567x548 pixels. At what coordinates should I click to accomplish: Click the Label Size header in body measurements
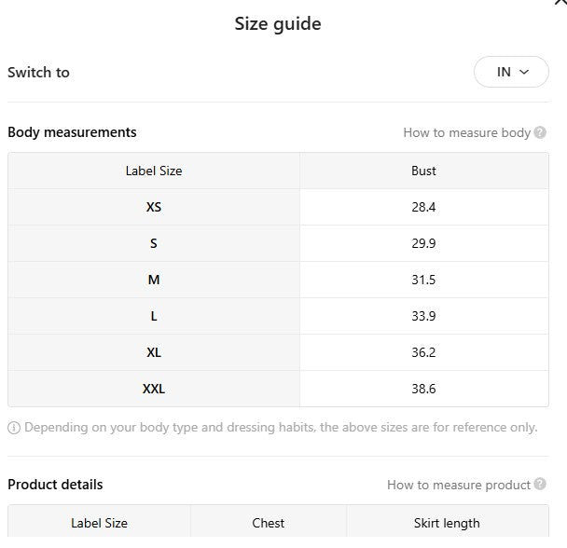tap(154, 171)
